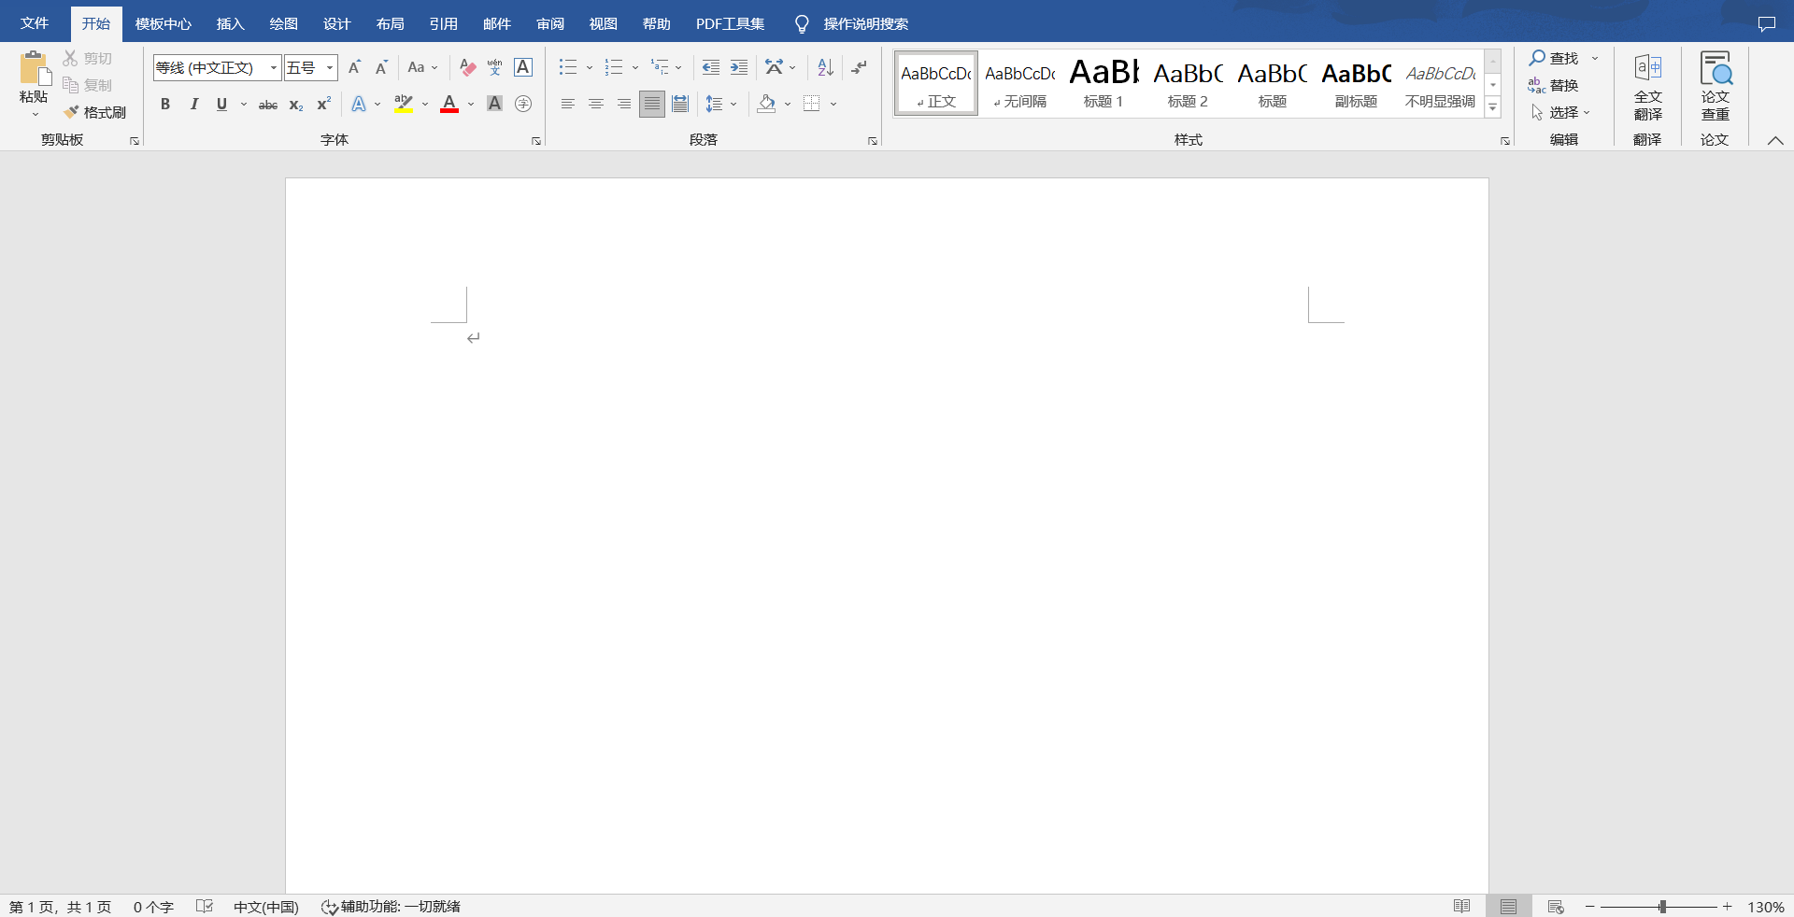This screenshot has height=917, width=1794.
Task: Toggle Bold formatting
Action: (x=165, y=104)
